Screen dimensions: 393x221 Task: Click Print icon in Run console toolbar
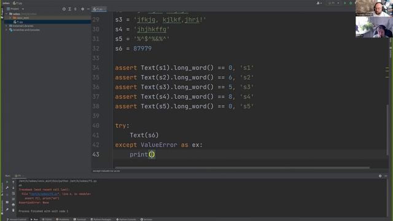click(x=14, y=204)
